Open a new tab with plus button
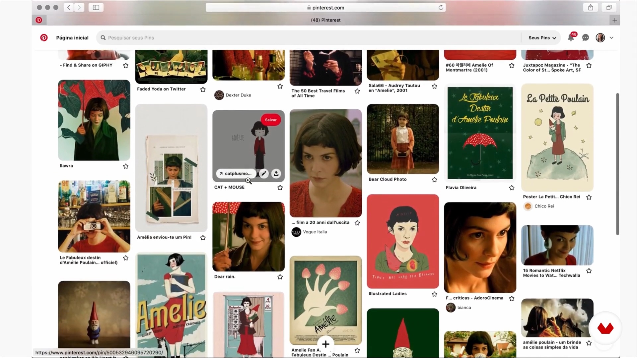637x358 pixels. [614, 20]
